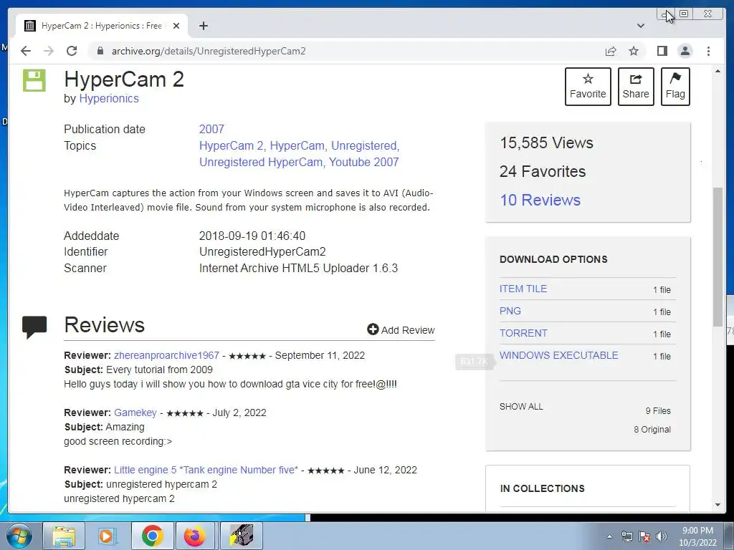Click the address bar URL
The image size is (734, 550).
click(x=209, y=51)
